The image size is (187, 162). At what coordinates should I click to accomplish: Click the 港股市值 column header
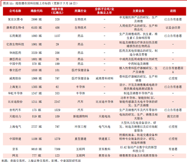[x=57, y=11]
